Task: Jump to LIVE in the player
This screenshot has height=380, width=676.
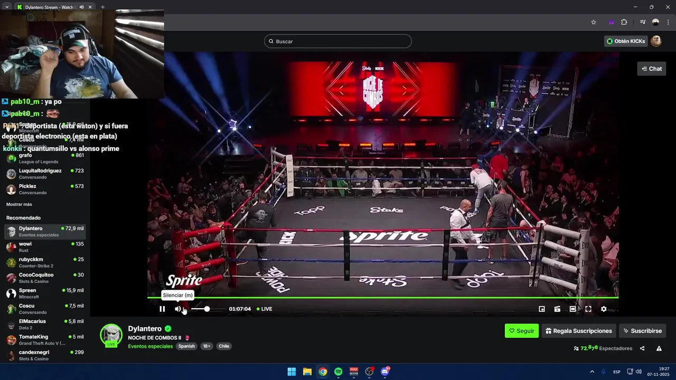Action: pyautogui.click(x=264, y=309)
